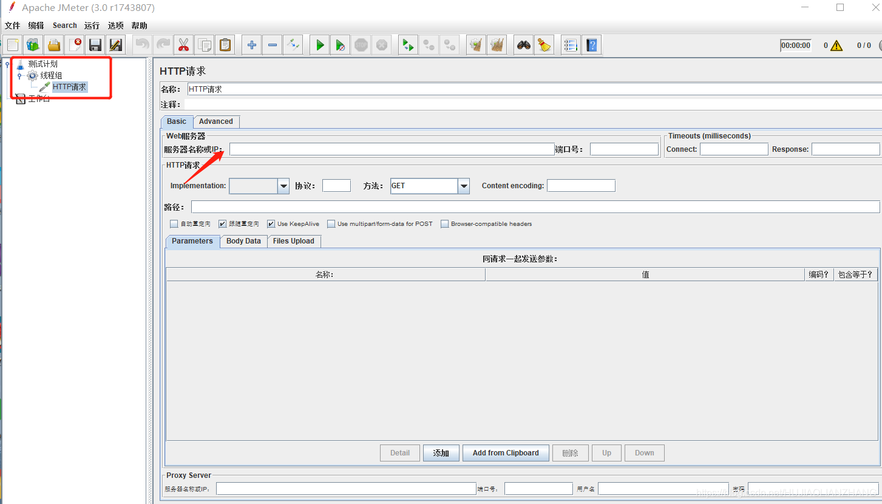The width and height of the screenshot is (882, 504).
Task: Collapse the 测试计划 tree node handle
Action: point(7,64)
